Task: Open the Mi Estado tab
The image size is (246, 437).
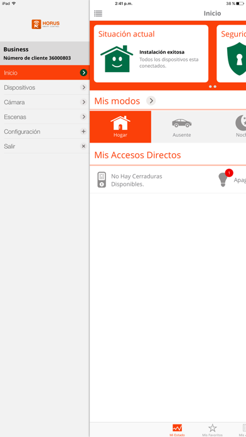Action: coord(177,430)
